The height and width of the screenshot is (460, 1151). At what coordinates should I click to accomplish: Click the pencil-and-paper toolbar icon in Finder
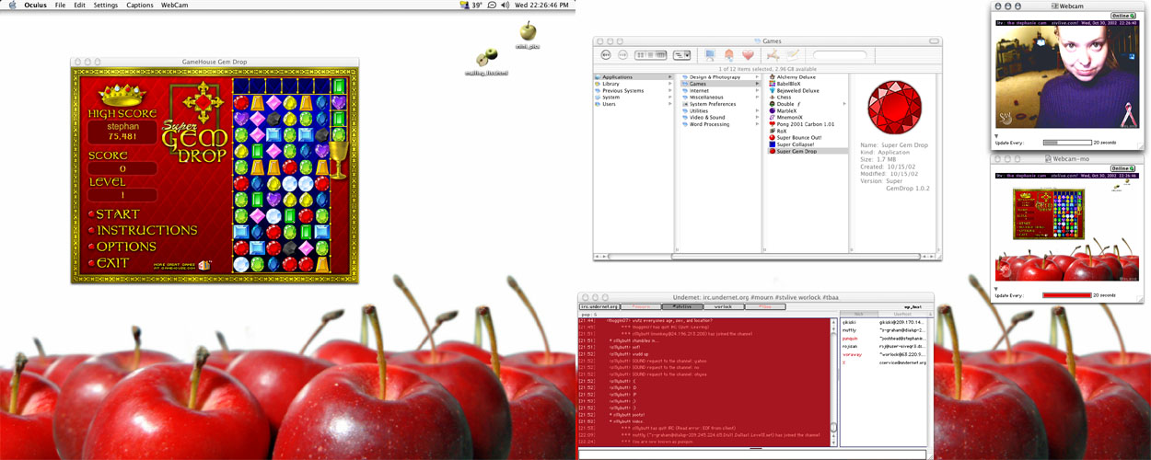point(793,55)
